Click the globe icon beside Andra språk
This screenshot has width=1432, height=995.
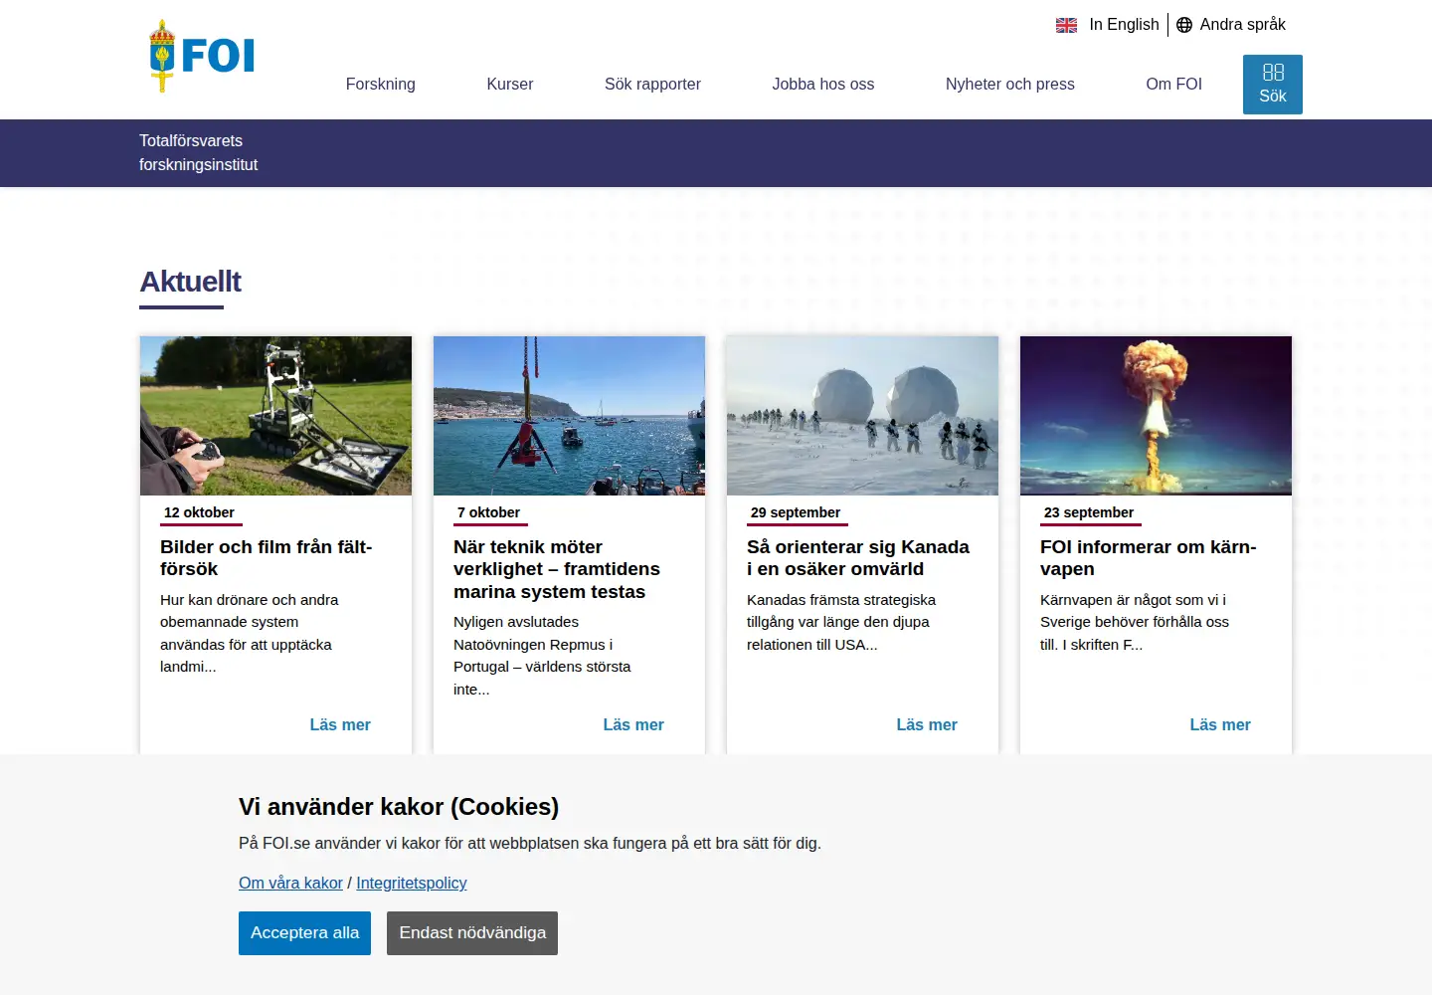point(1184,25)
